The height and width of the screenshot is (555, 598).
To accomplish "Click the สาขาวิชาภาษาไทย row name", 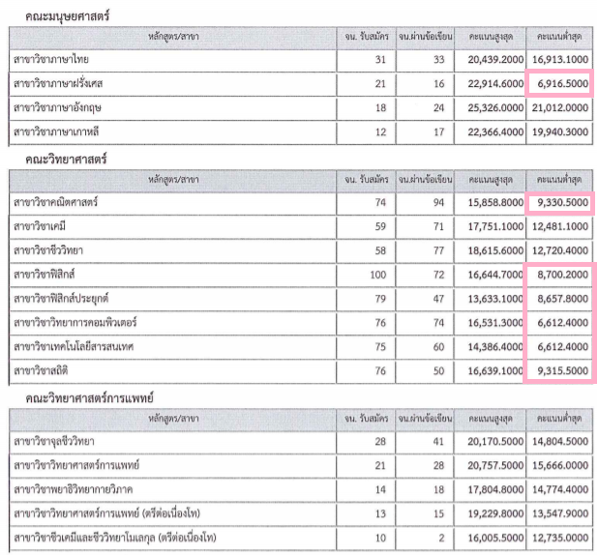I will [x=51, y=60].
